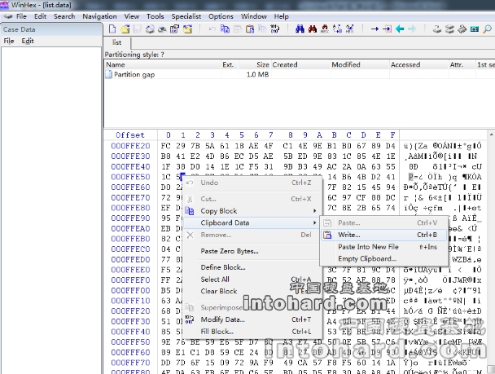Click the Copy Block toolbar icon
This screenshot has width=495, height=374.
[x=225, y=29]
